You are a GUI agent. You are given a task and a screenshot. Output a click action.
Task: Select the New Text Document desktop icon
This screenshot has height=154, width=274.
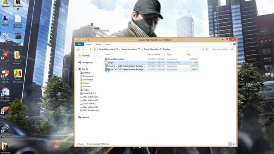pos(18,21)
